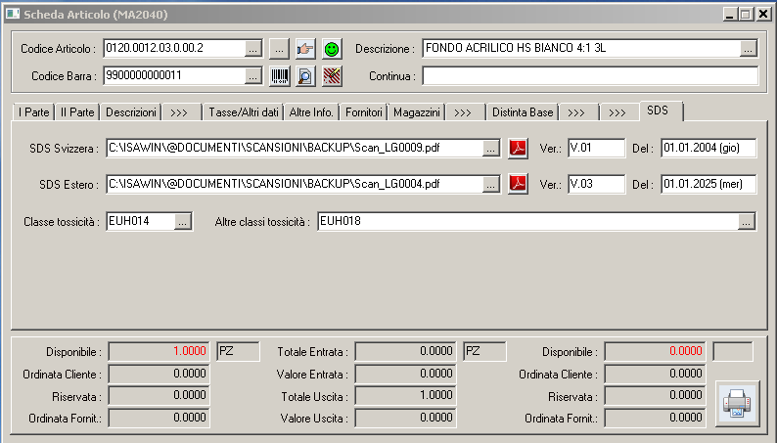Click the barcode icon
The width and height of the screenshot is (777, 443).
coord(279,76)
